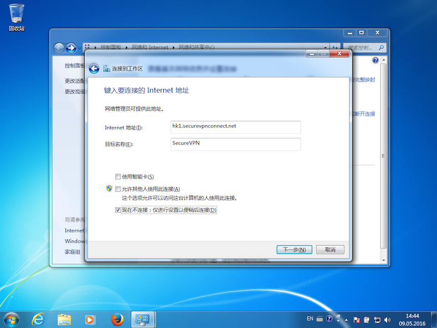437x328 pixels.
Task: Click the 目标名称 input field
Action: (235, 144)
